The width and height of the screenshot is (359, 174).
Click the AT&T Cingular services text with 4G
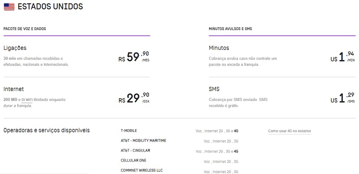pos(217,151)
